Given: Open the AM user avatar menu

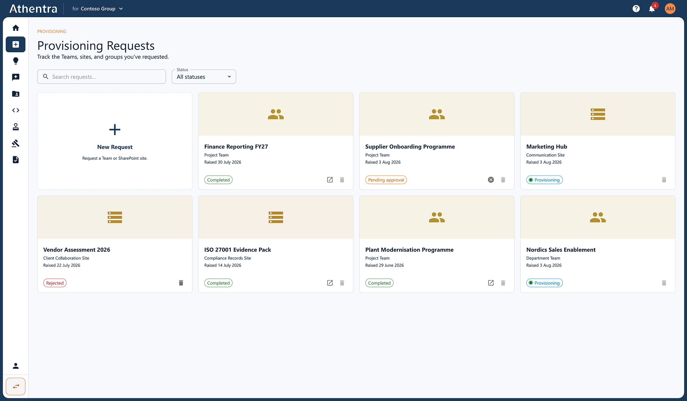Looking at the screenshot, I should point(670,9).
